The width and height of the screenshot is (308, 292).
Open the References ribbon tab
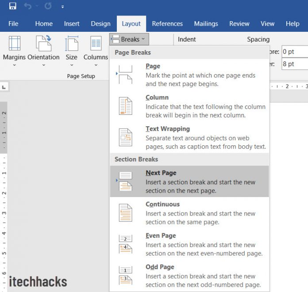pos(167,24)
